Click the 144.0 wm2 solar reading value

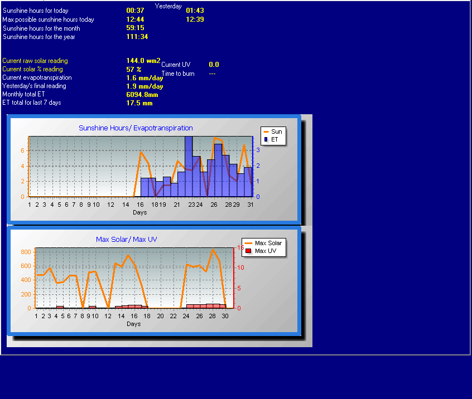[143, 61]
